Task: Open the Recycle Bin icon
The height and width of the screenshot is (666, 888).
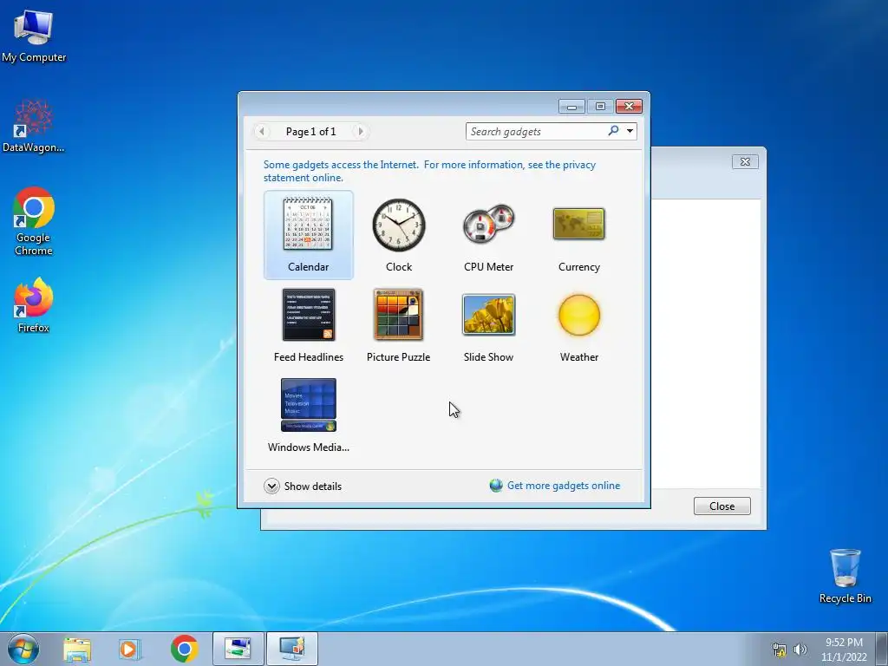Action: tap(845, 576)
